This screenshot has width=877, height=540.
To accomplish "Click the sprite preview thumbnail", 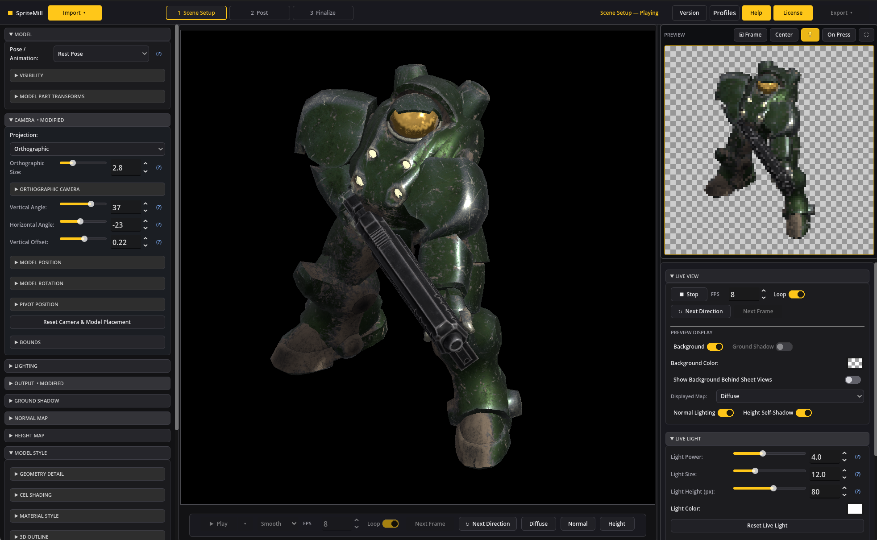I will [769, 150].
